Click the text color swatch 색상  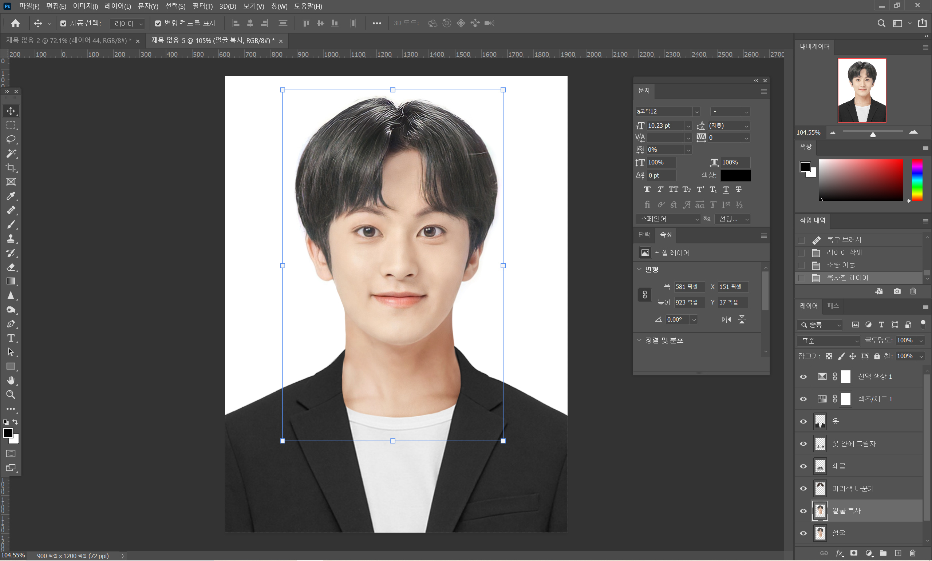click(735, 175)
